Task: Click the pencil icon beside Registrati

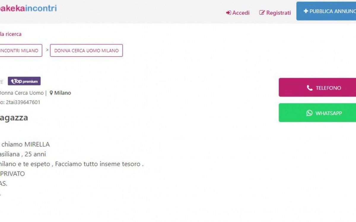Action: point(262,13)
